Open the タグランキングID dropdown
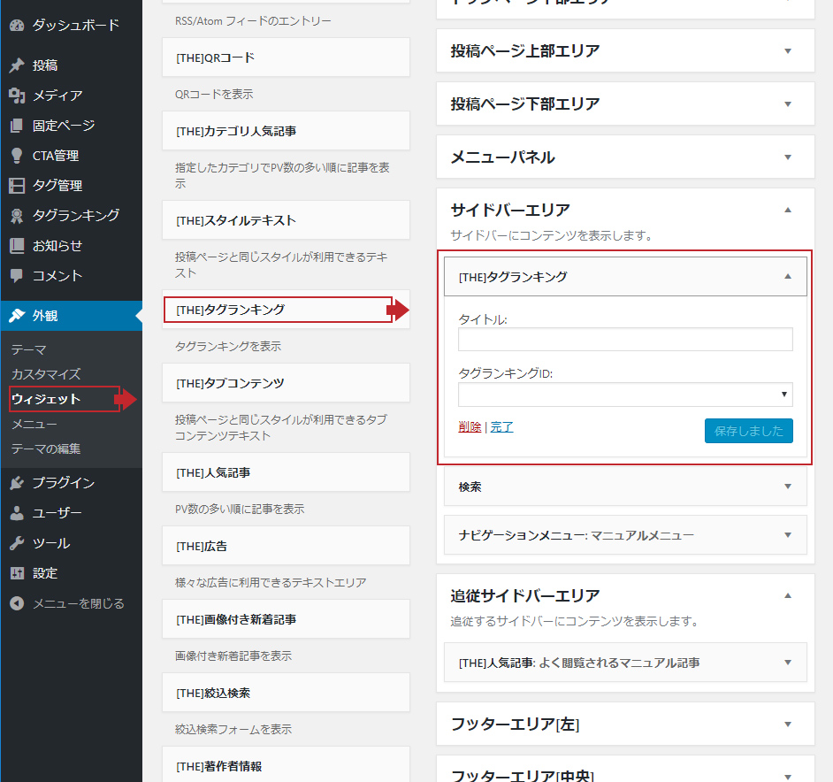 624,395
